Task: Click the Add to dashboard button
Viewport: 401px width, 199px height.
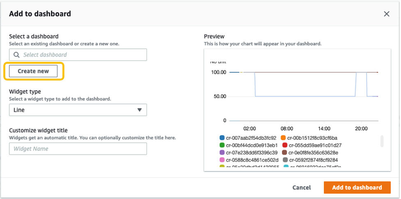Action: 357,188
